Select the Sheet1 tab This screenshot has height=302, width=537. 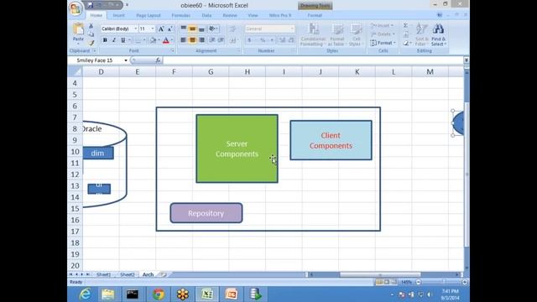[103, 274]
